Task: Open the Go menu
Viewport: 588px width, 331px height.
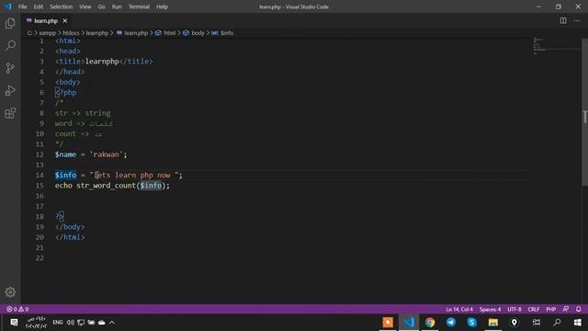Action: [x=102, y=6]
